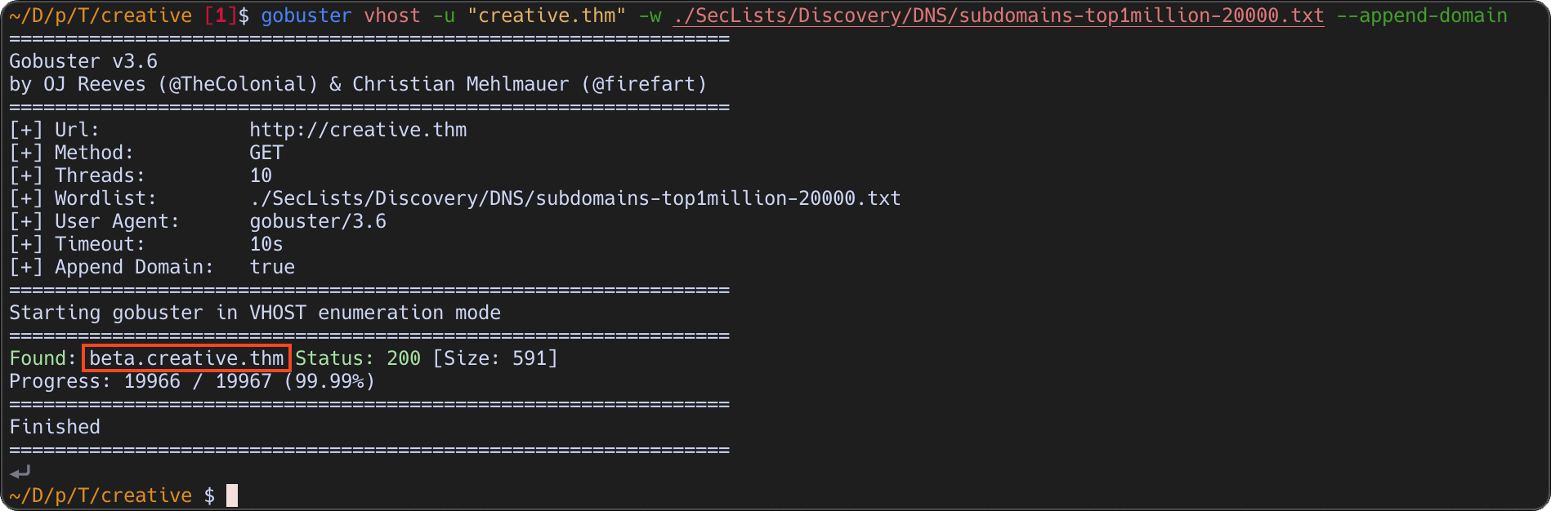Click the underlined SecLists wordlist path in command
1551x511 pixels.
(998, 16)
